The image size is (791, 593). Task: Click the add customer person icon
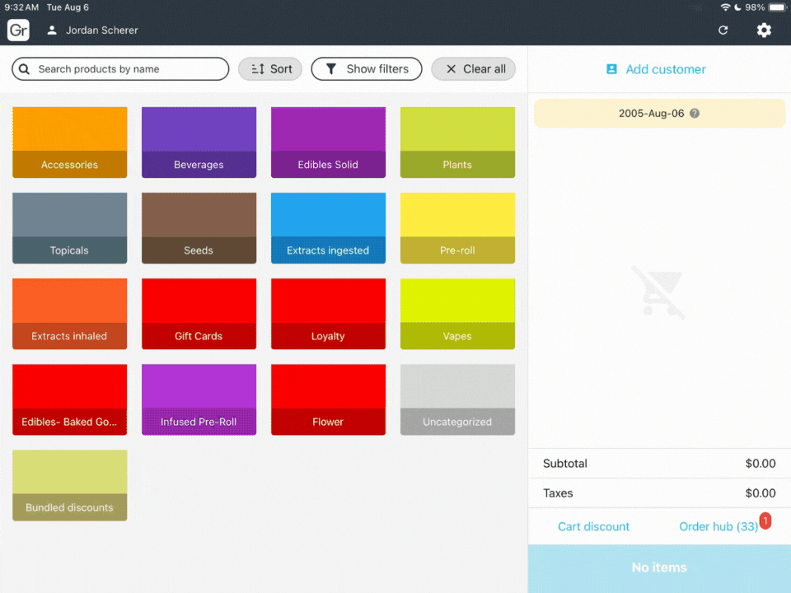[x=611, y=69]
